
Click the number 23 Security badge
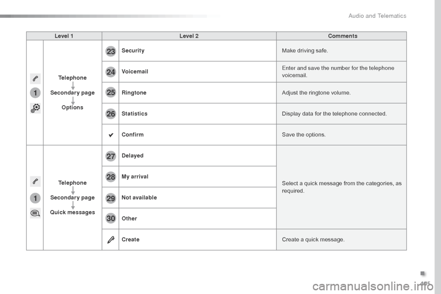click(x=111, y=51)
